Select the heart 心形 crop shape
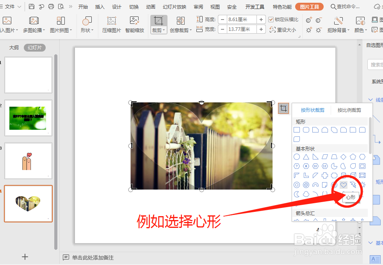Viewport: 383px width, 265px height. pos(344,185)
